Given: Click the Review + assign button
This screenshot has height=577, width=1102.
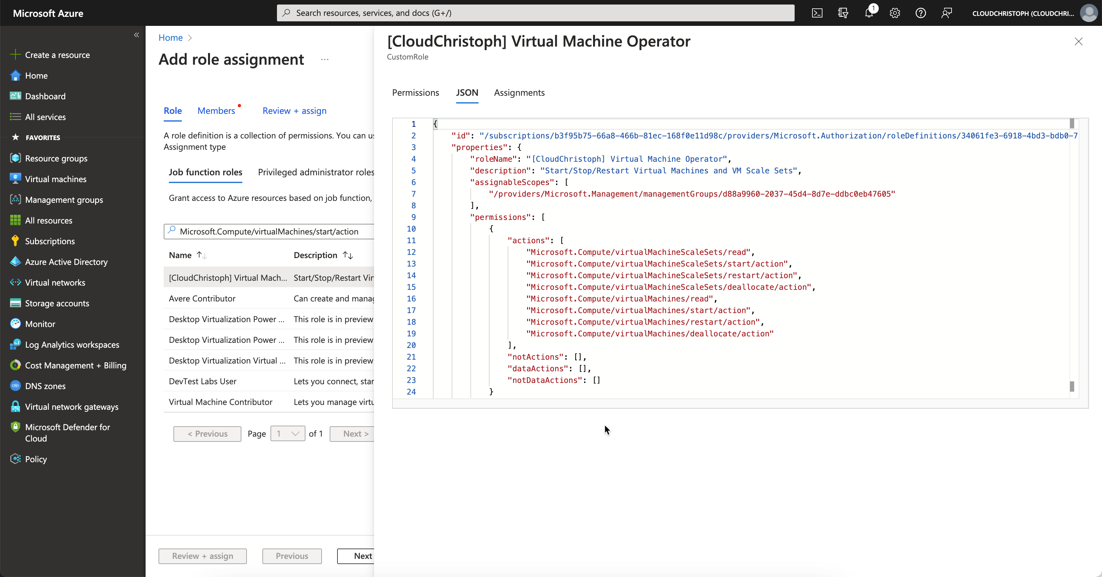Looking at the screenshot, I should point(203,556).
